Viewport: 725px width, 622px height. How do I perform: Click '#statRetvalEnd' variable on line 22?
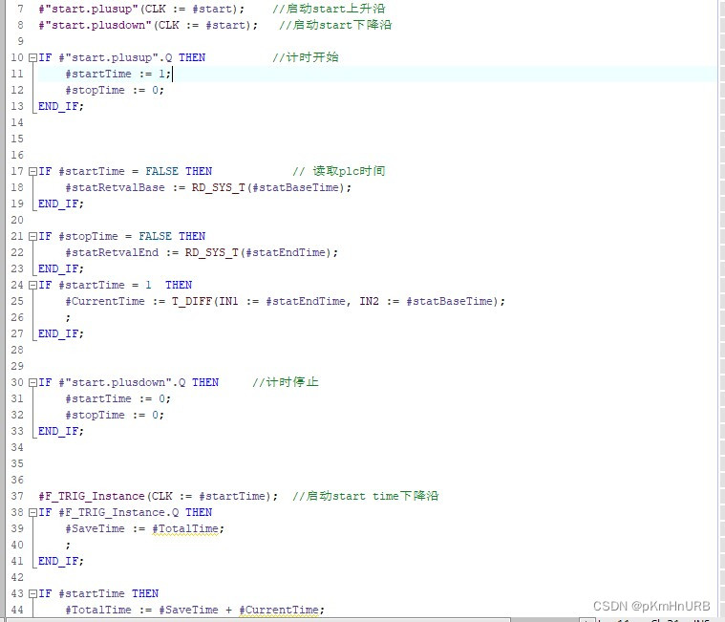112,252
